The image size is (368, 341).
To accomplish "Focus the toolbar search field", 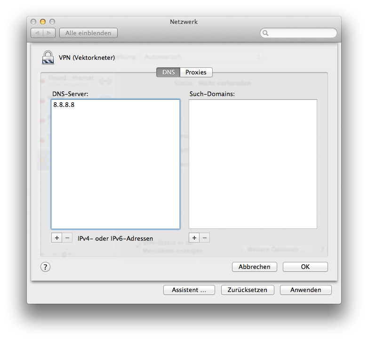I will point(298,33).
